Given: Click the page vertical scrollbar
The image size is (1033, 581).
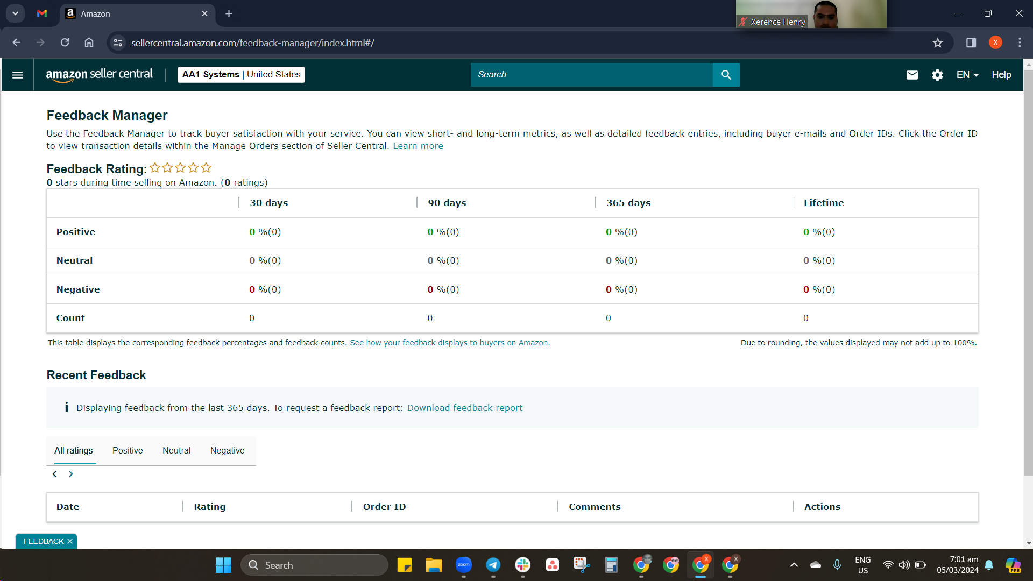Looking at the screenshot, I should (x=1029, y=272).
